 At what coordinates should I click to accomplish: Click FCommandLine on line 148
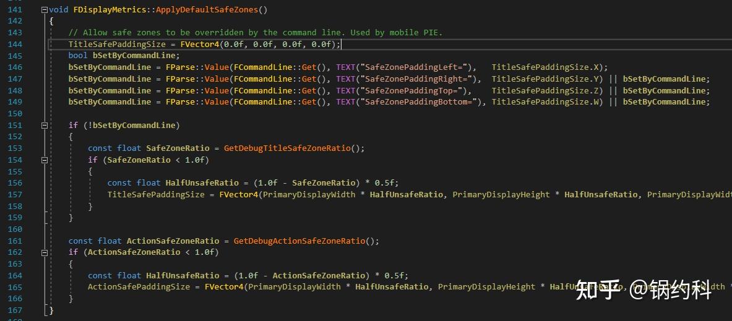click(x=263, y=90)
